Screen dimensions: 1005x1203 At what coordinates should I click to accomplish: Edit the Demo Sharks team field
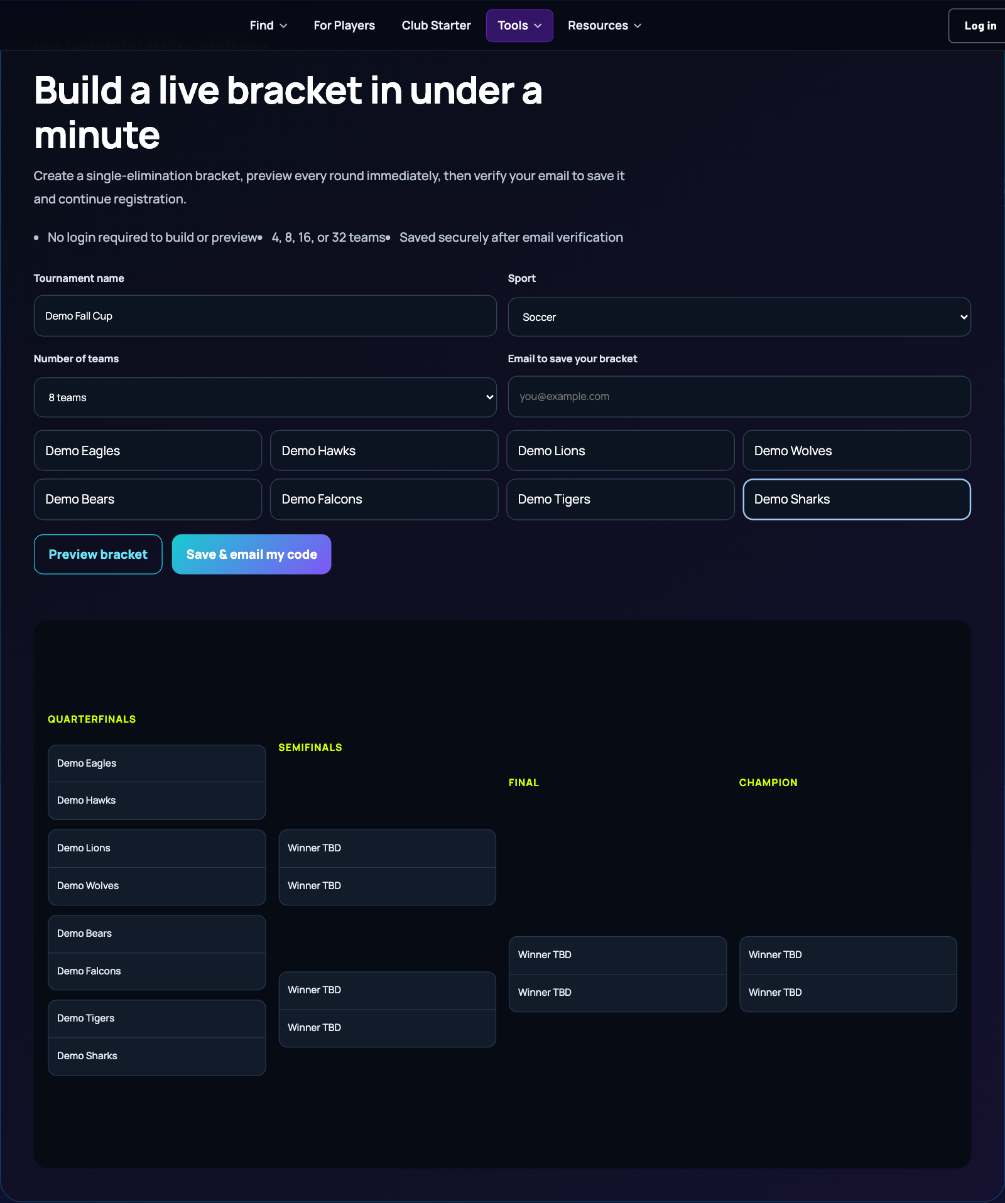pos(857,499)
